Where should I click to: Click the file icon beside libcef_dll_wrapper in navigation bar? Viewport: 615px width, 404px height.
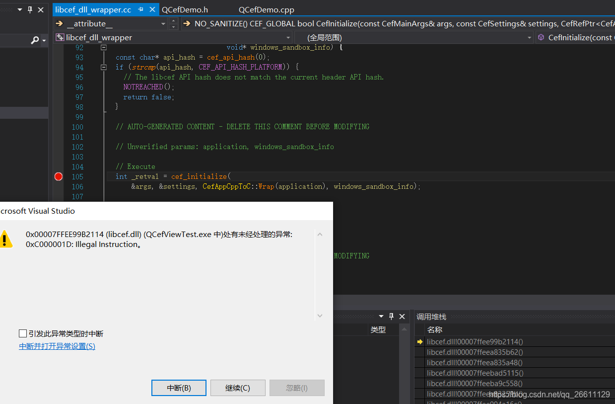pos(60,37)
